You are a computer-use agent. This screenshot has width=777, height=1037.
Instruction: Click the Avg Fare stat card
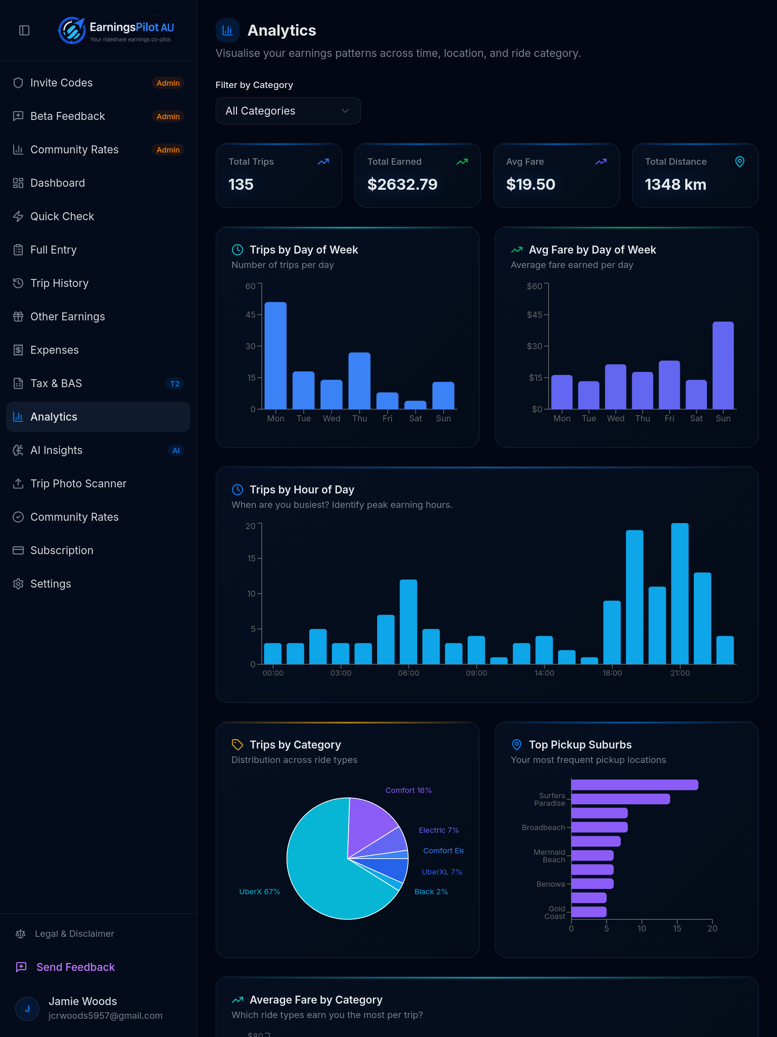(x=556, y=175)
